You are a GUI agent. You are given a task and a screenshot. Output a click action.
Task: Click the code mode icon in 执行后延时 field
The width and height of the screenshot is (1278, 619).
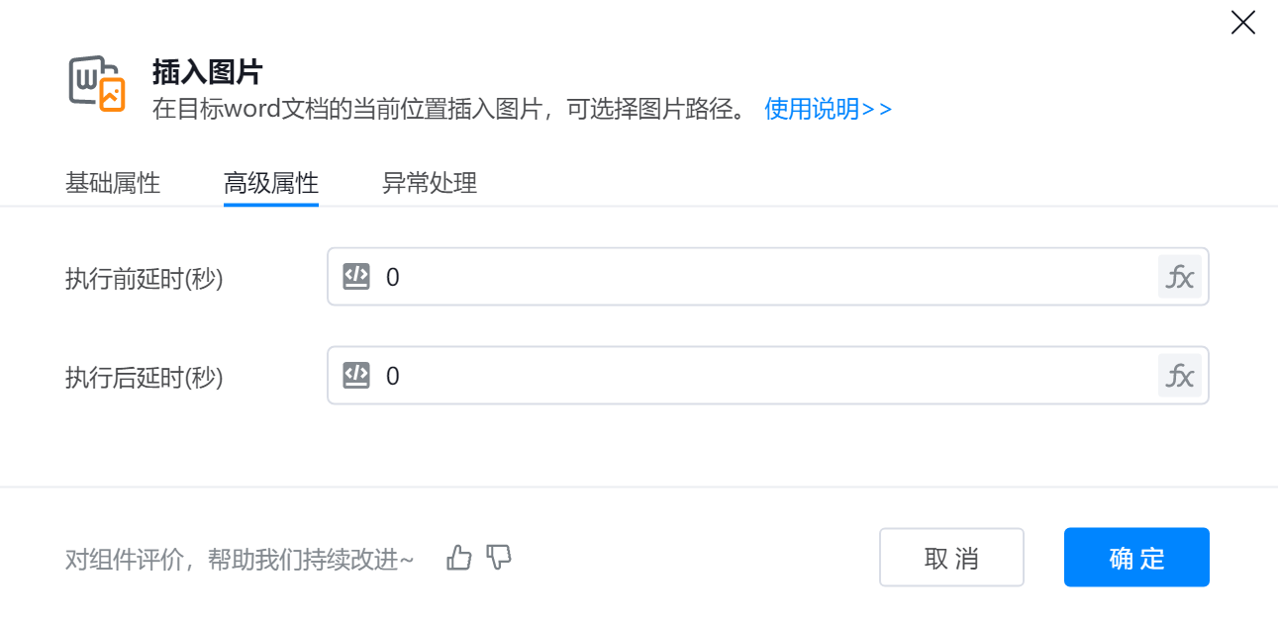click(356, 376)
